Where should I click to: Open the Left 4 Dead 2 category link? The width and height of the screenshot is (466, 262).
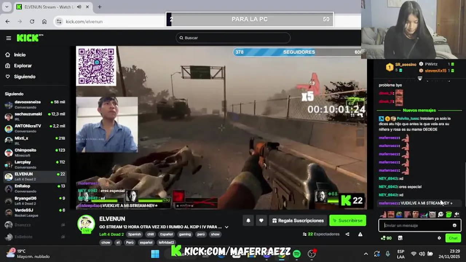tap(111, 234)
